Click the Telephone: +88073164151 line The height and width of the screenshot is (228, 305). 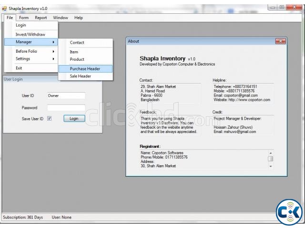tap(235, 86)
